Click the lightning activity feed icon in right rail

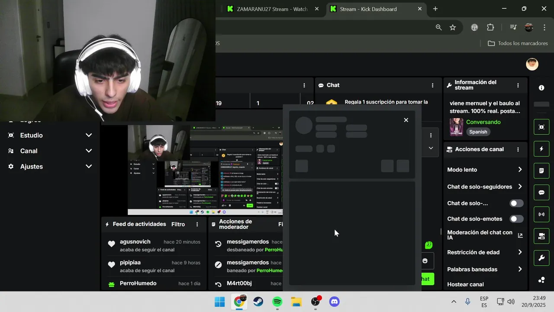point(541,149)
